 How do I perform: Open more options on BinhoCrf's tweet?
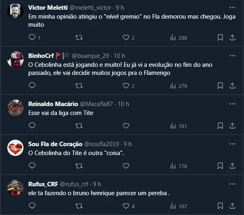click(232, 55)
